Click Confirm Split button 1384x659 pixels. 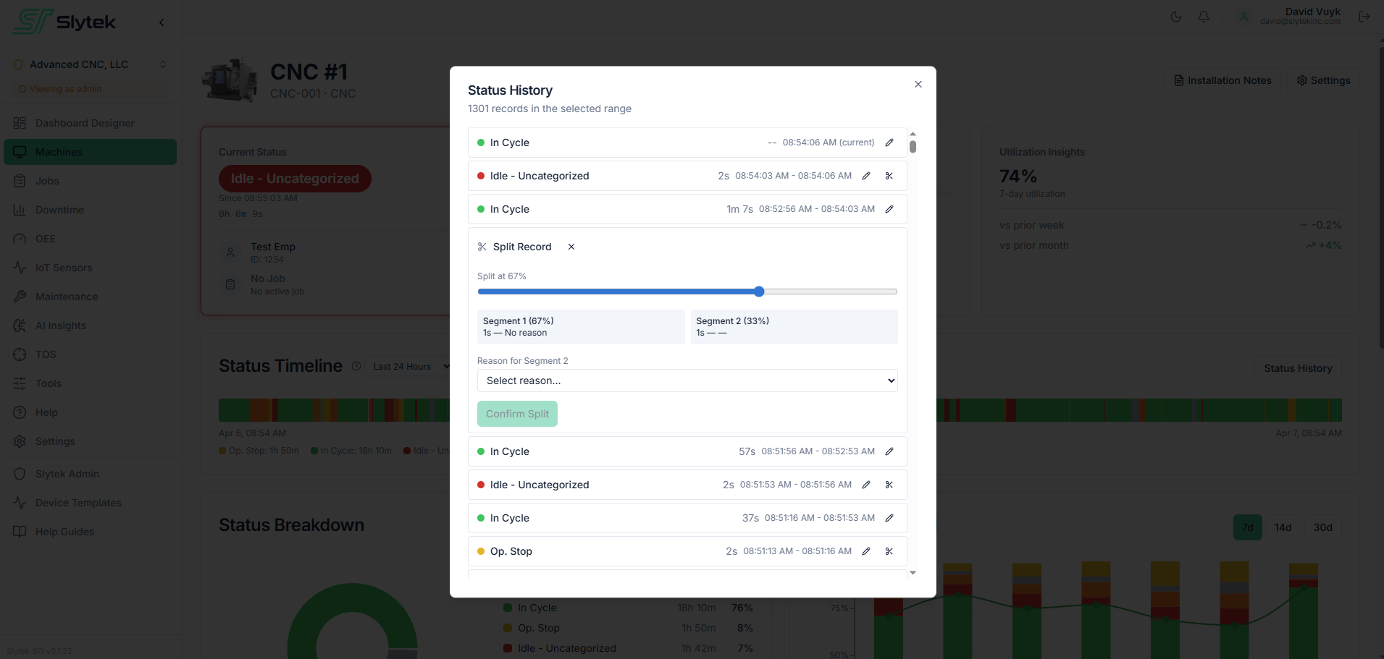pyautogui.click(x=517, y=414)
